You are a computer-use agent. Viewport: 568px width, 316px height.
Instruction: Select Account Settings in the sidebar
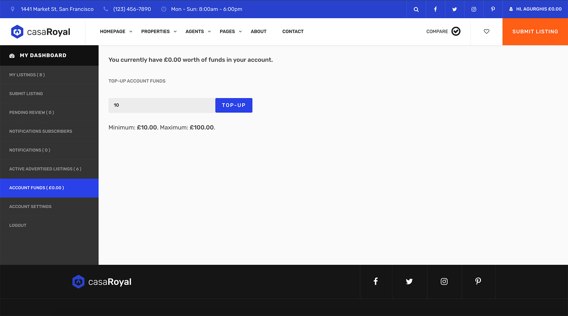pos(49,207)
